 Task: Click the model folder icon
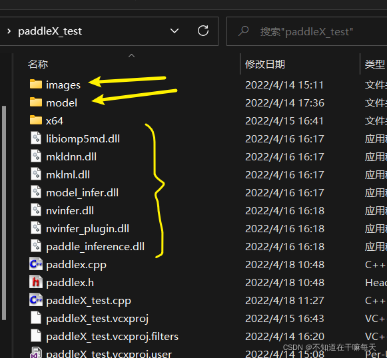tap(36, 102)
